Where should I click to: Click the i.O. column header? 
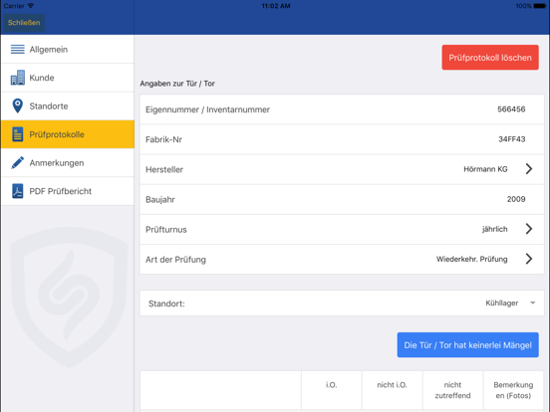[x=331, y=385]
